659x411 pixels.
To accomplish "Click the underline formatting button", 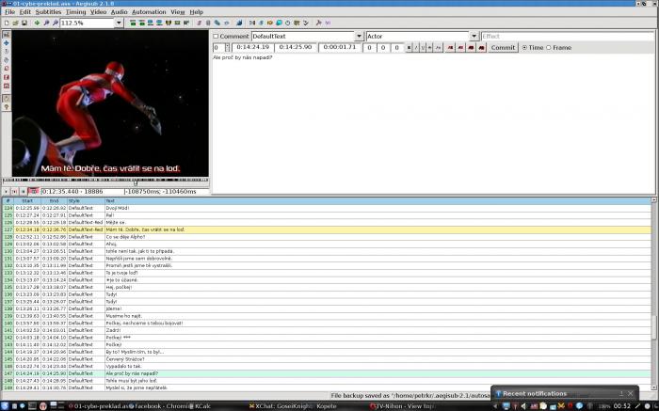I will tap(423, 47).
